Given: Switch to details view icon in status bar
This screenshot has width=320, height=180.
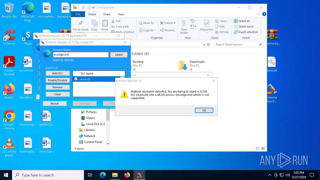Looking at the screenshot, I should coord(258,148).
